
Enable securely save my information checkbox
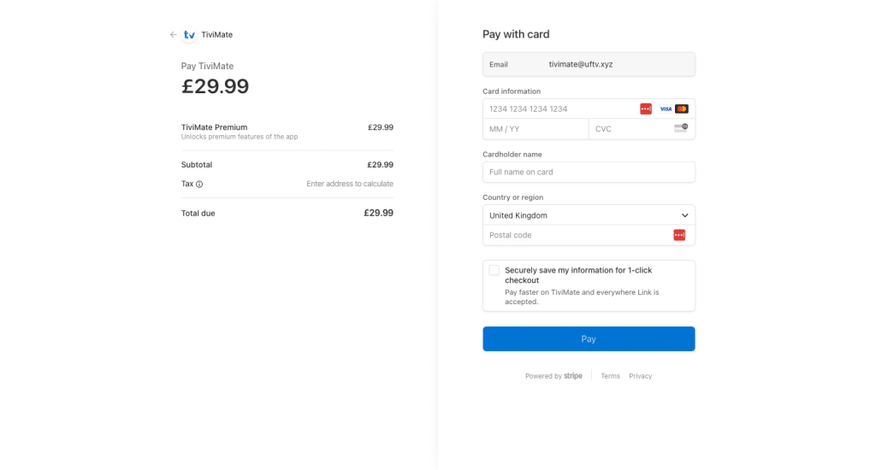pos(494,270)
